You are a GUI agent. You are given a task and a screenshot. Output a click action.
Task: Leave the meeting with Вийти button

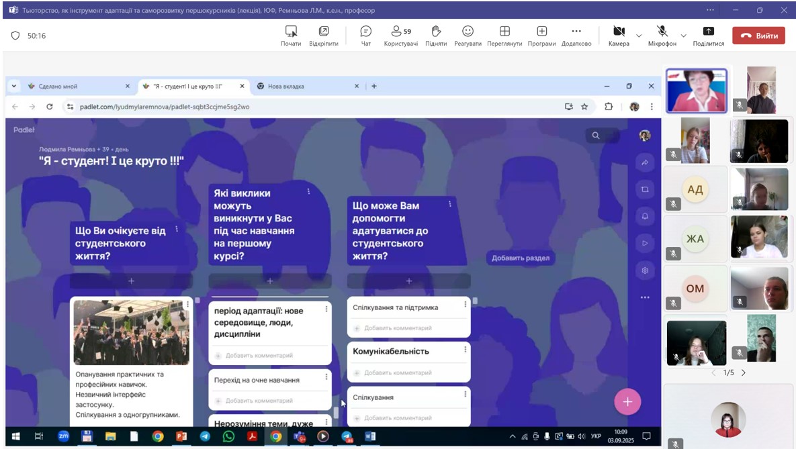(x=758, y=36)
